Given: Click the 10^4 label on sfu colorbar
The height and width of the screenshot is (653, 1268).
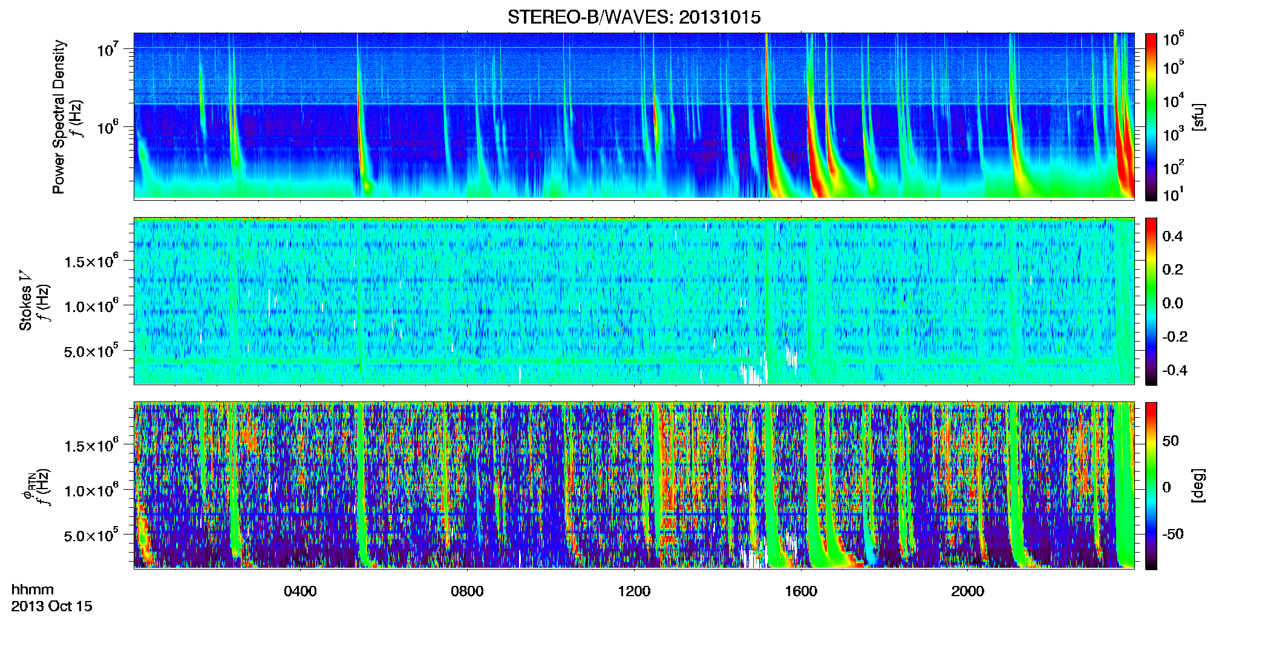Looking at the screenshot, I should pos(1174,101).
